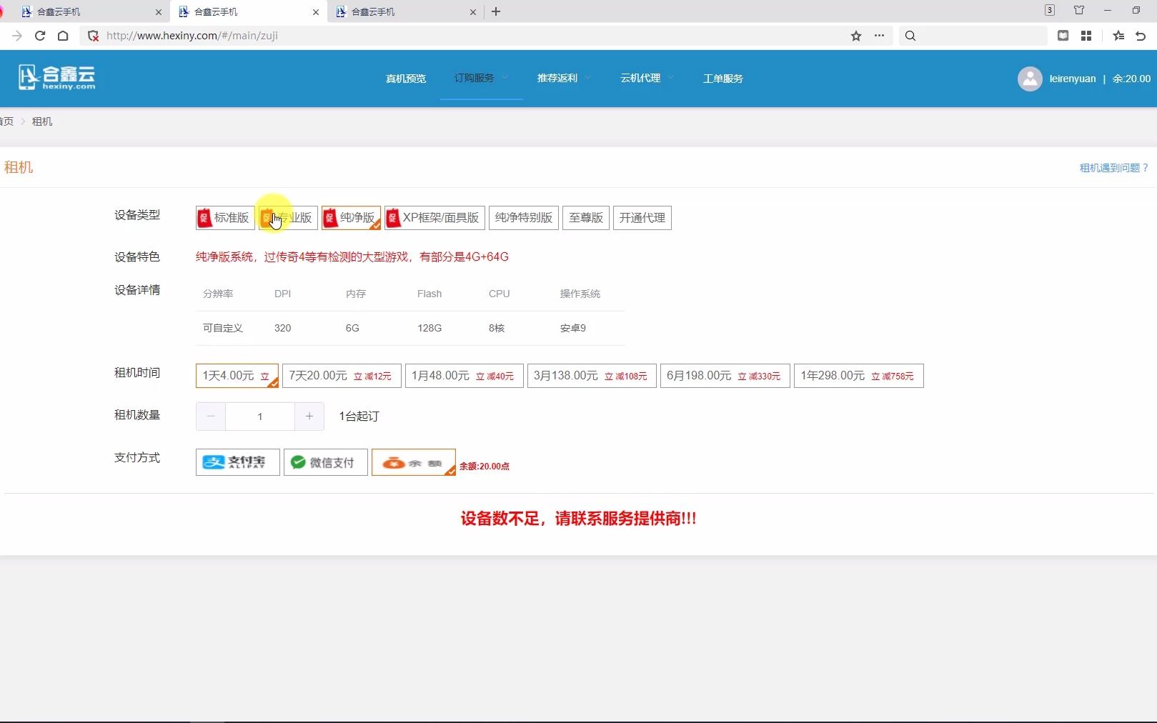This screenshot has height=723, width=1157.
Task: Increase rental quantity with plus button
Action: 309,417
